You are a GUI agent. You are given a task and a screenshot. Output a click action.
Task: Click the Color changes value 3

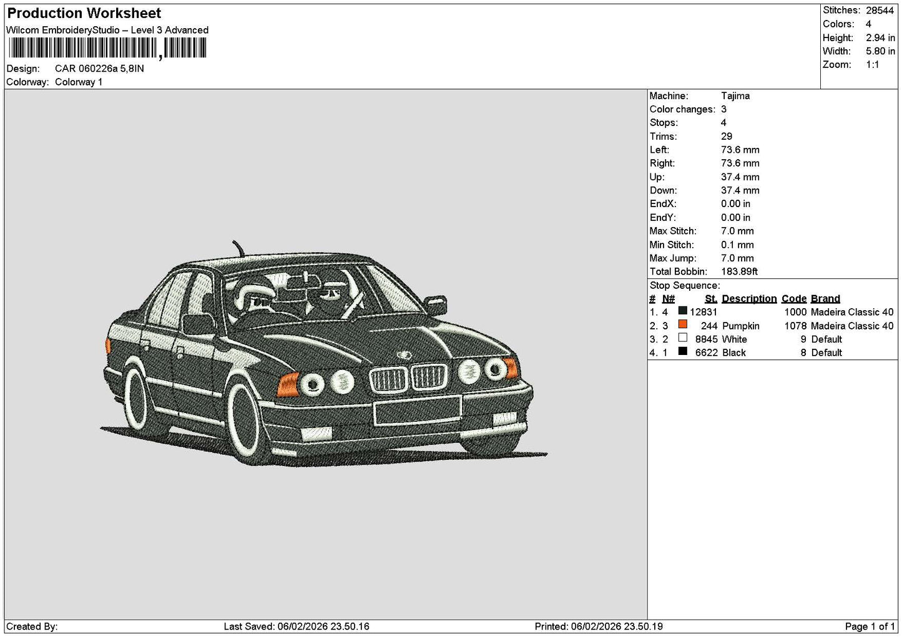pos(723,109)
